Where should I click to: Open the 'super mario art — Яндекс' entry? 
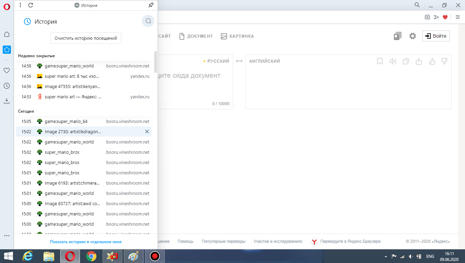84,97
